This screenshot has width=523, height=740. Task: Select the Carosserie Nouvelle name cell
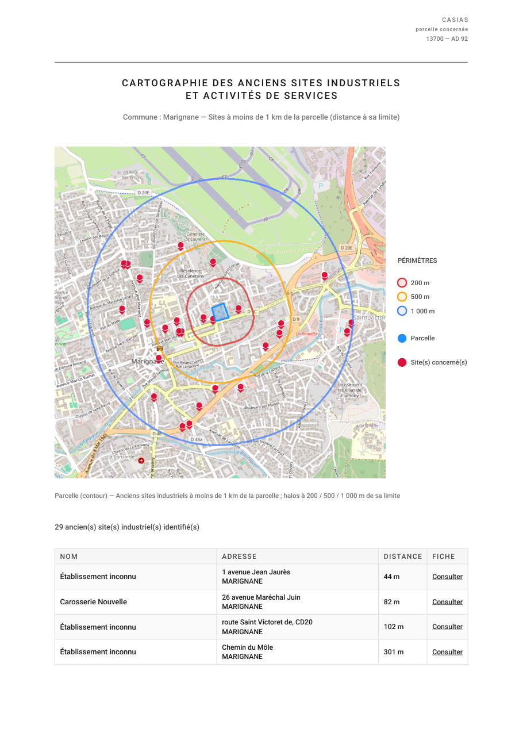pos(136,602)
